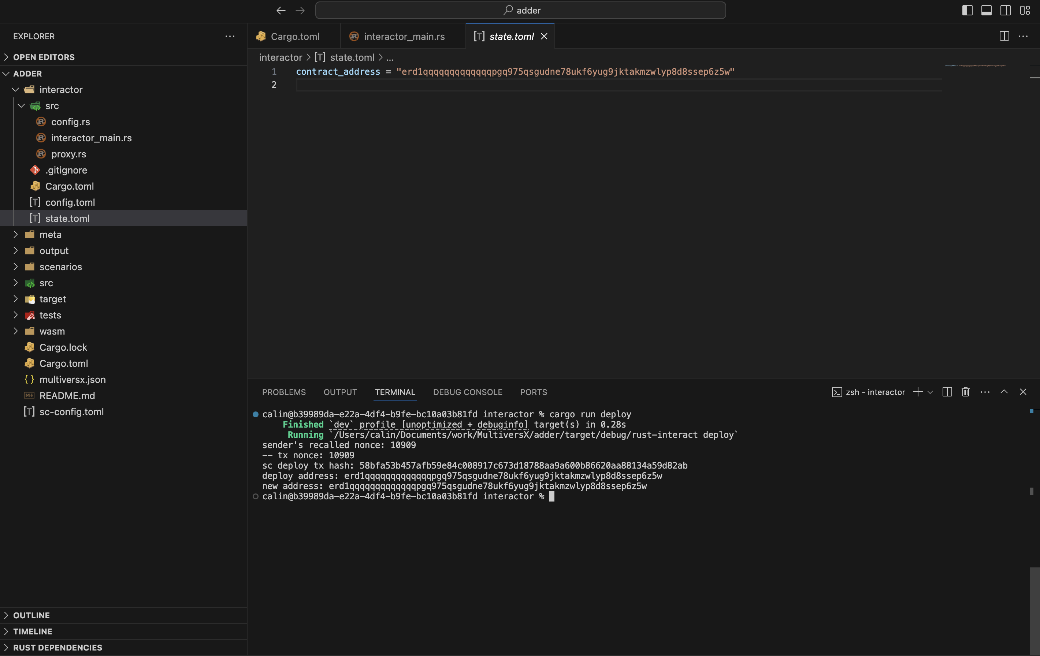Screen dimensions: 1040x656
Task: Collapse the ADDER section
Action: click(123, 74)
